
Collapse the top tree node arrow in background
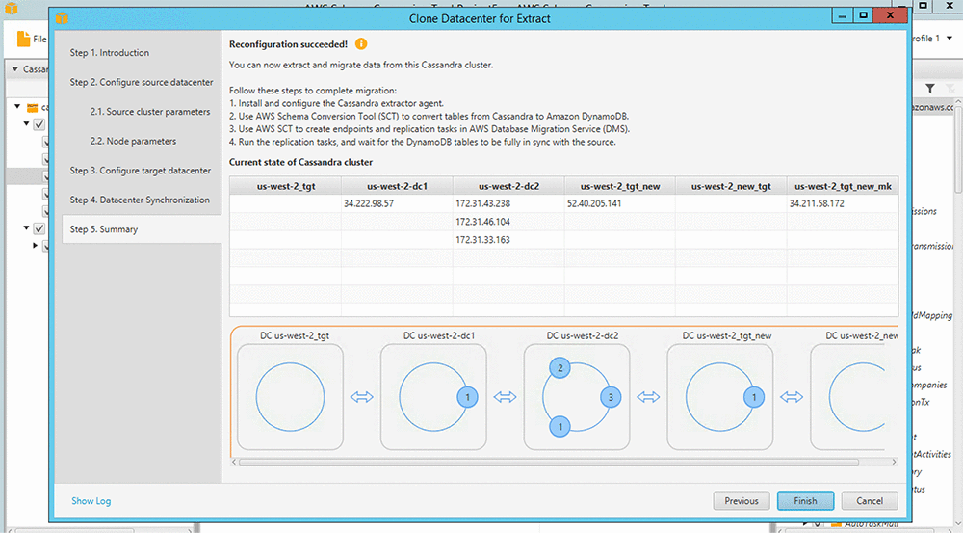point(17,106)
